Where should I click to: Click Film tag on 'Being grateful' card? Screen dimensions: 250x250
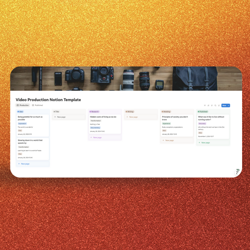20,130
